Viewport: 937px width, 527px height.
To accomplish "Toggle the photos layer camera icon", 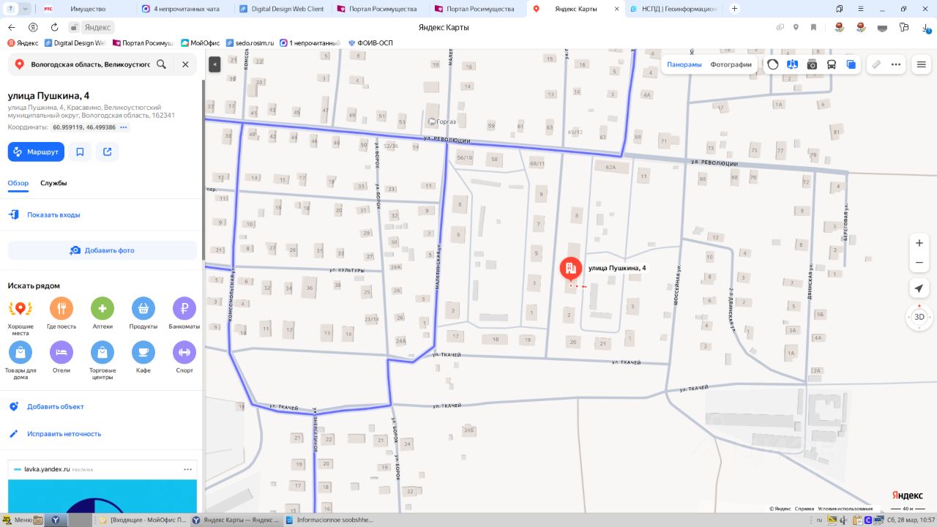I will coord(812,64).
